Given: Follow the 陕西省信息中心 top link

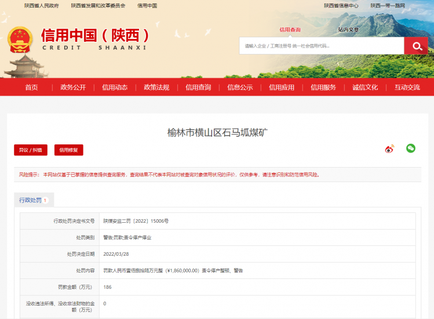Looking at the screenshot, I should click(x=341, y=6).
